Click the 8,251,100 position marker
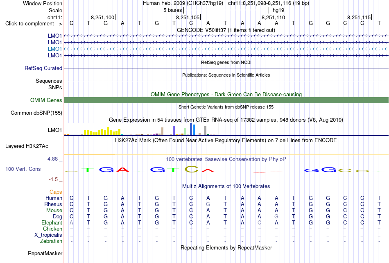The width and height of the screenshot is (389, 263). point(102,17)
